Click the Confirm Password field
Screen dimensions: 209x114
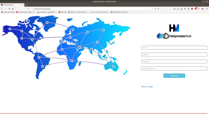[x=174, y=68]
